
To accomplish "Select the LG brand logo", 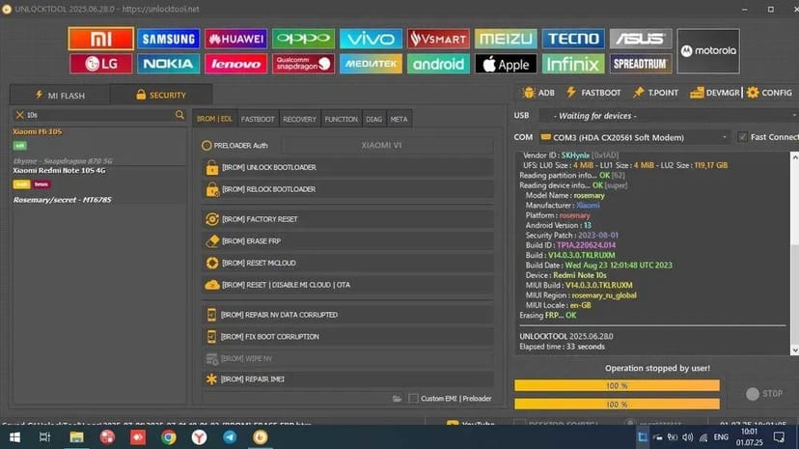I will pyautogui.click(x=101, y=64).
